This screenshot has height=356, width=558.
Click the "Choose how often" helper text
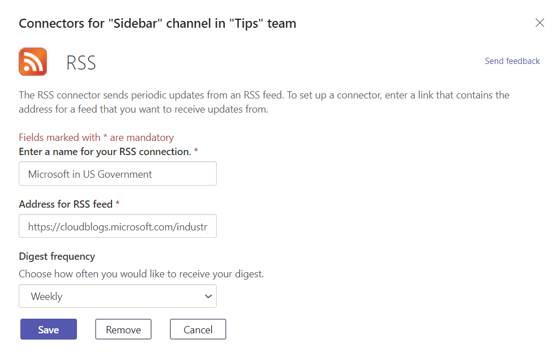coord(141,274)
